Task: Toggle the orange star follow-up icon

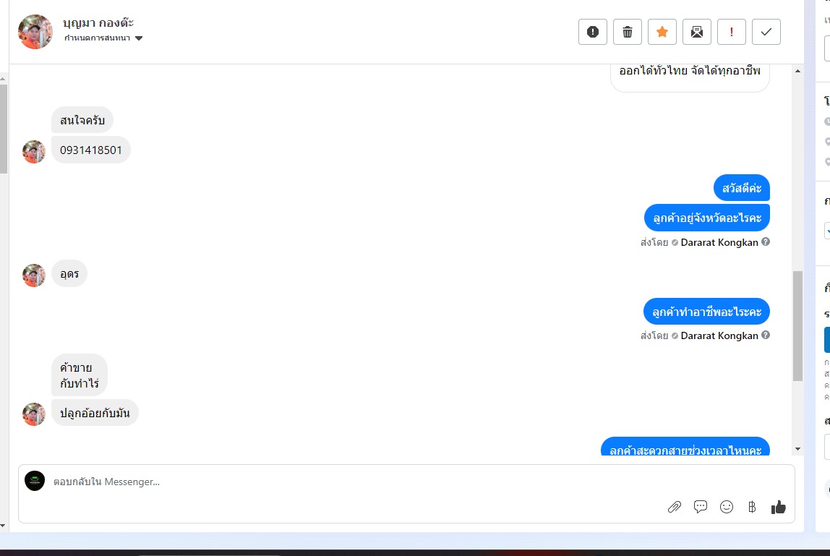Action: (x=662, y=32)
